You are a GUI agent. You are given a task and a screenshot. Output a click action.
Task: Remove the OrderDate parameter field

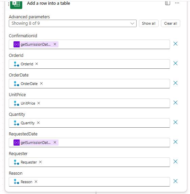click(x=175, y=83)
